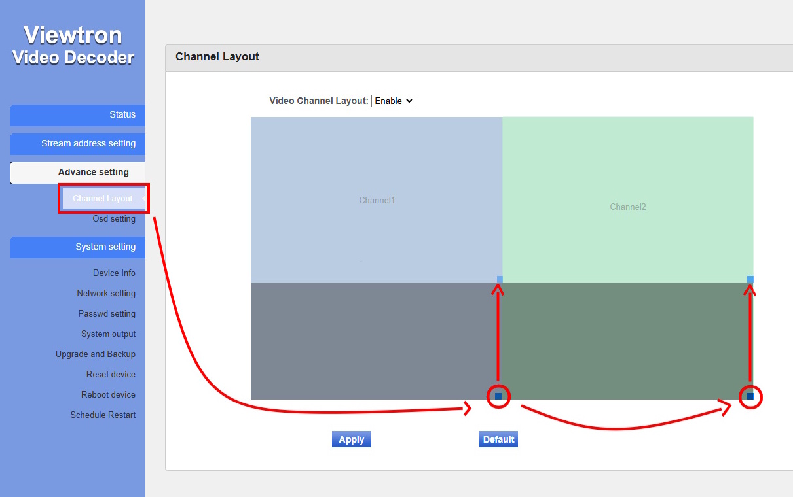Open Upgrade and Backup page
This screenshot has height=497, width=793.
(x=95, y=354)
